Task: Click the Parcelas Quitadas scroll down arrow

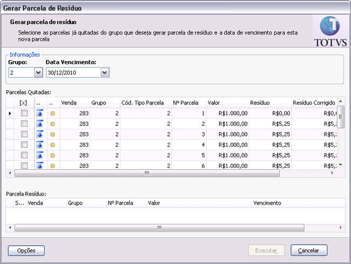Action: pos(341,164)
